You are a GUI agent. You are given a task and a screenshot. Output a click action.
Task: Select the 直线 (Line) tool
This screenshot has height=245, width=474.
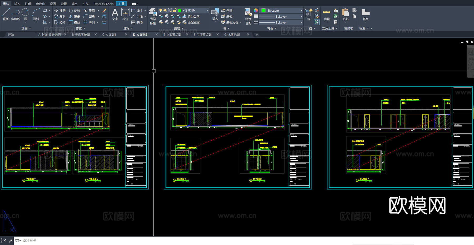[6, 14]
